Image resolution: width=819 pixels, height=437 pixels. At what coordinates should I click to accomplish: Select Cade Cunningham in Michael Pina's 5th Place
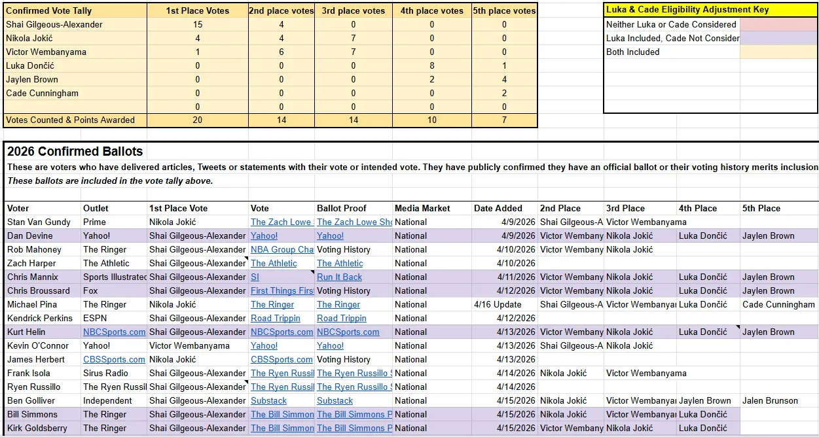tap(779, 304)
